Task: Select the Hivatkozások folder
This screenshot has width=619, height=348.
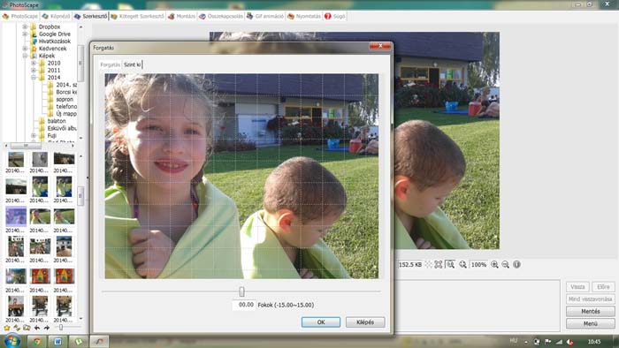Action: (55, 42)
